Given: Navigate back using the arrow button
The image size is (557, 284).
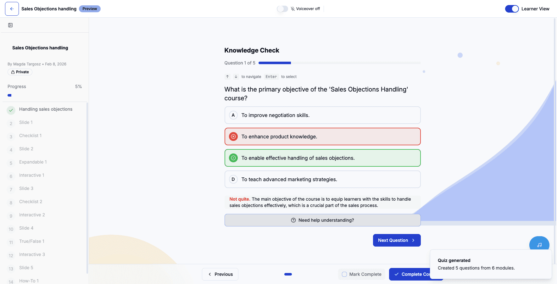Looking at the screenshot, I should tap(12, 8).
